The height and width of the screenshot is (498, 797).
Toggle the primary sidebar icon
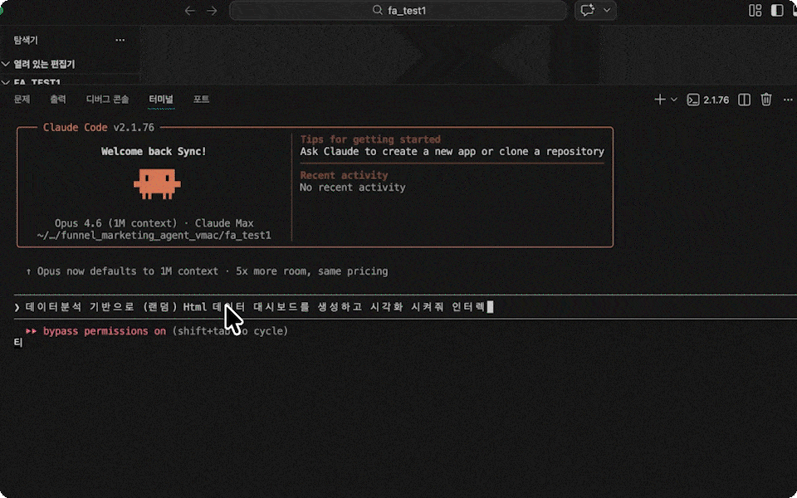point(777,10)
